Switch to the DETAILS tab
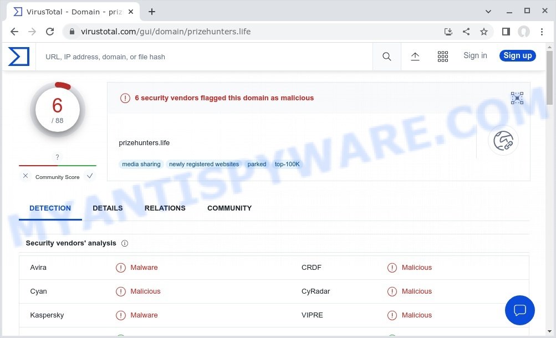The image size is (556, 338). click(x=108, y=208)
